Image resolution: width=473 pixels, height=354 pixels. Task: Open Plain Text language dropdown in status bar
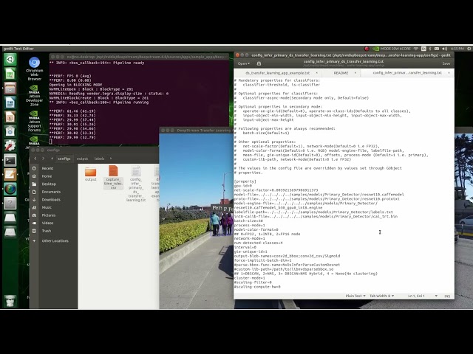point(355,296)
